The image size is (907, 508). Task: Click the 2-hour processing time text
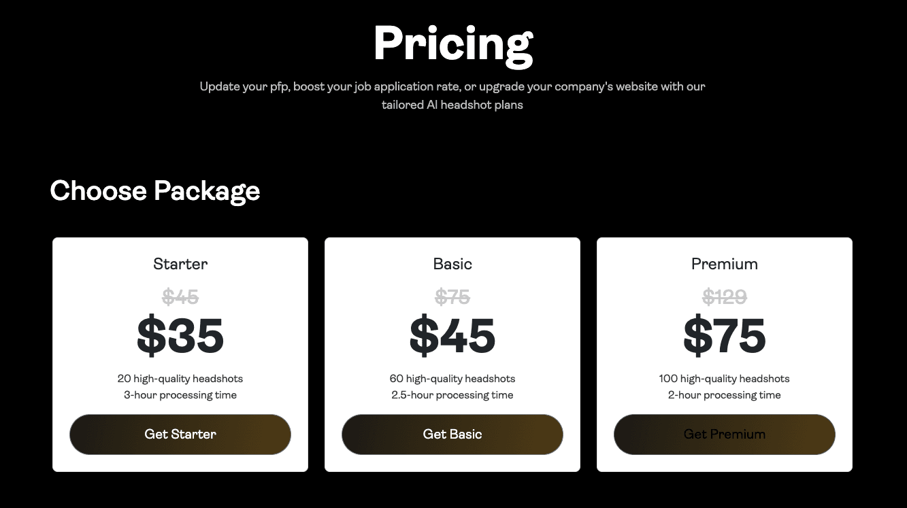pyautogui.click(x=724, y=394)
